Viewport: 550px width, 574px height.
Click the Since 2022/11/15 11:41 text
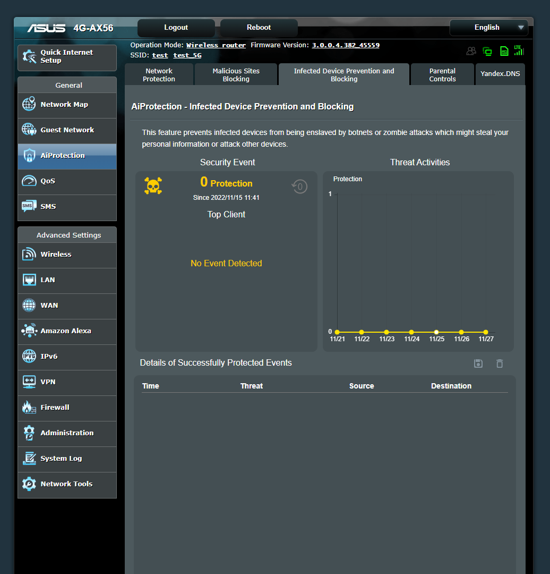tap(226, 197)
